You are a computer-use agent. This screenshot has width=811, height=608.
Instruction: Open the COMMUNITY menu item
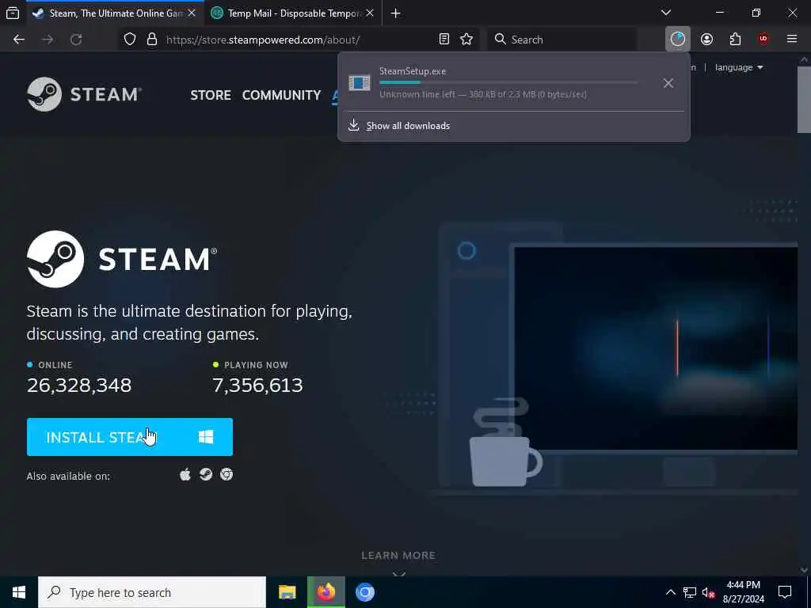281,95
